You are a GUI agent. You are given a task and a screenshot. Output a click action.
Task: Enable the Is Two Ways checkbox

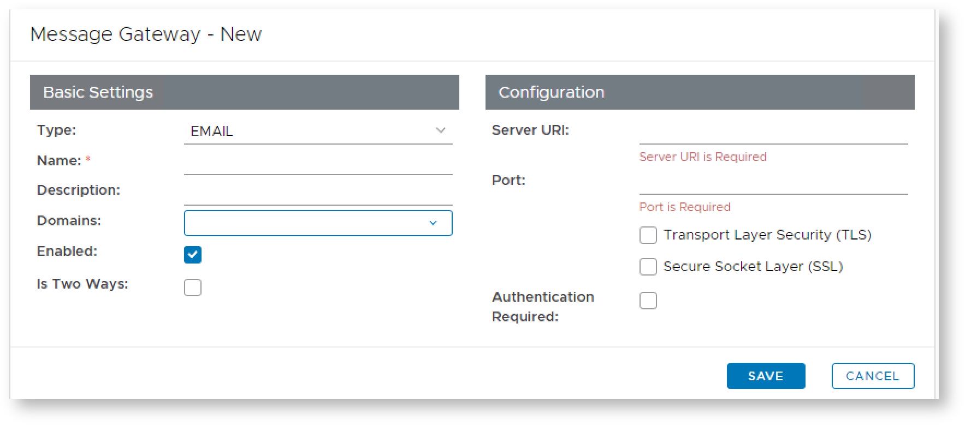coord(193,288)
